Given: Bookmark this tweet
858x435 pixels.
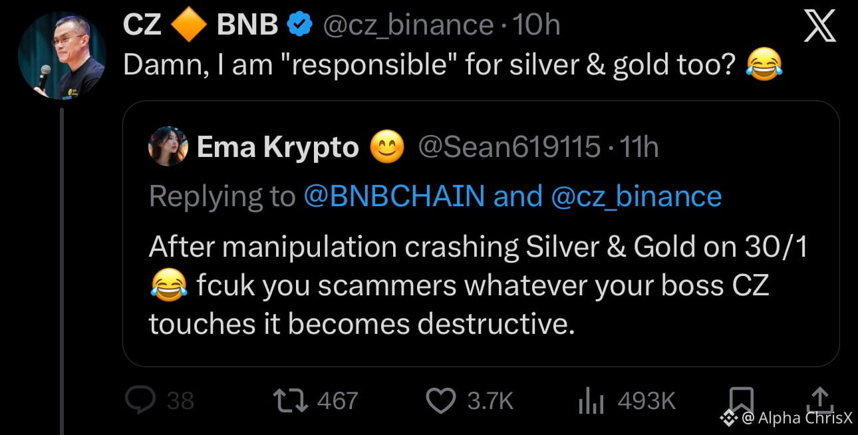Looking at the screenshot, I should pos(742,398).
